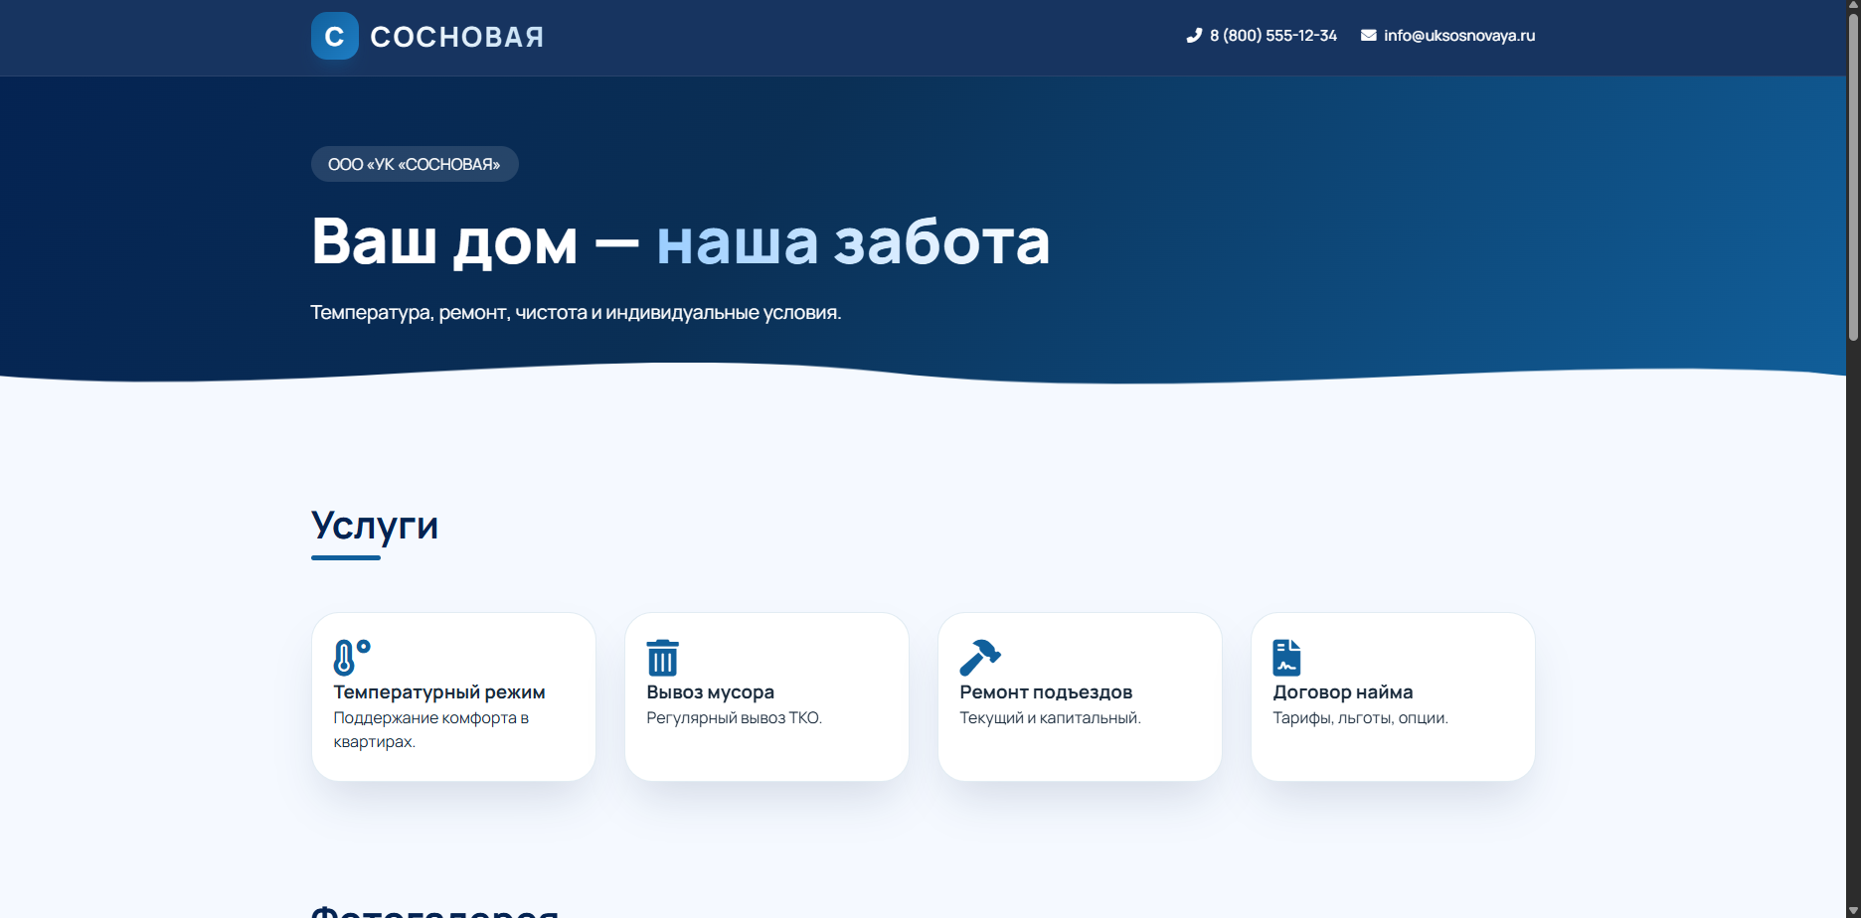
Task: Click the phone handset icon
Action: (1194, 36)
